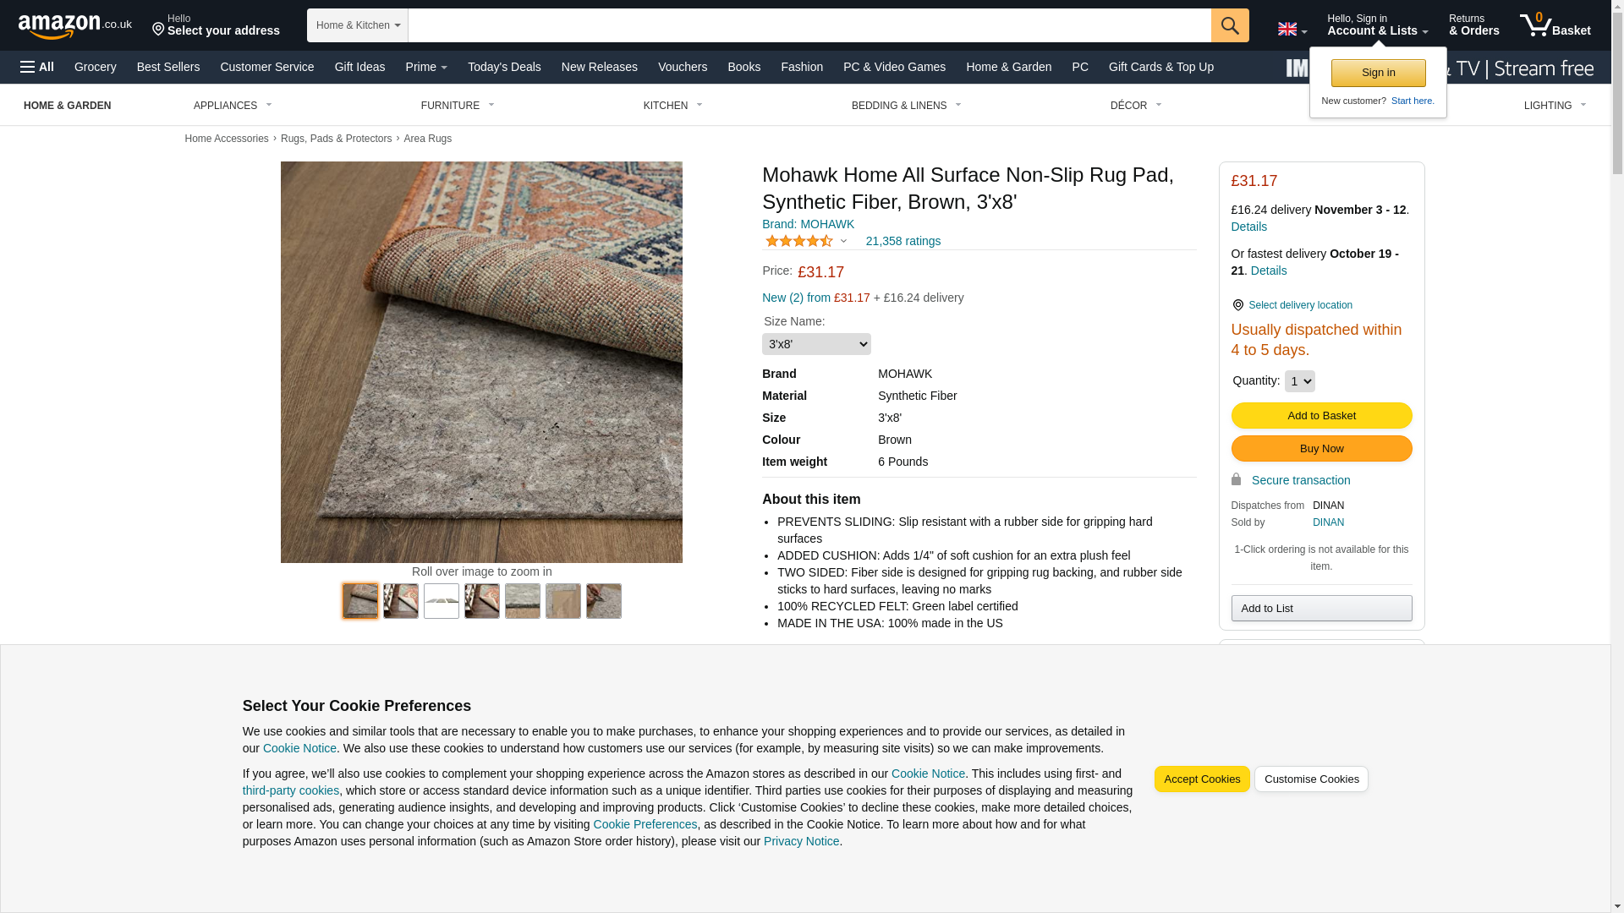1624x913 pixels.
Task: Click the select-your-address location icon
Action: (x=158, y=30)
